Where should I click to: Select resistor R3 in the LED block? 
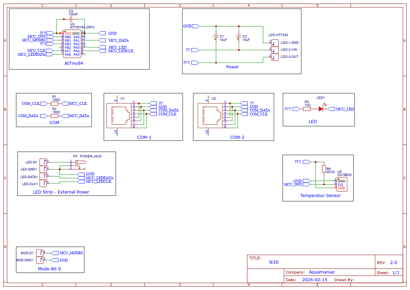[307, 109]
